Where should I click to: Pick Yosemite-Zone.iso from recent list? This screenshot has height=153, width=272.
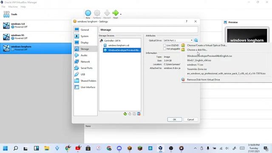pyautogui.click(x=197, y=69)
